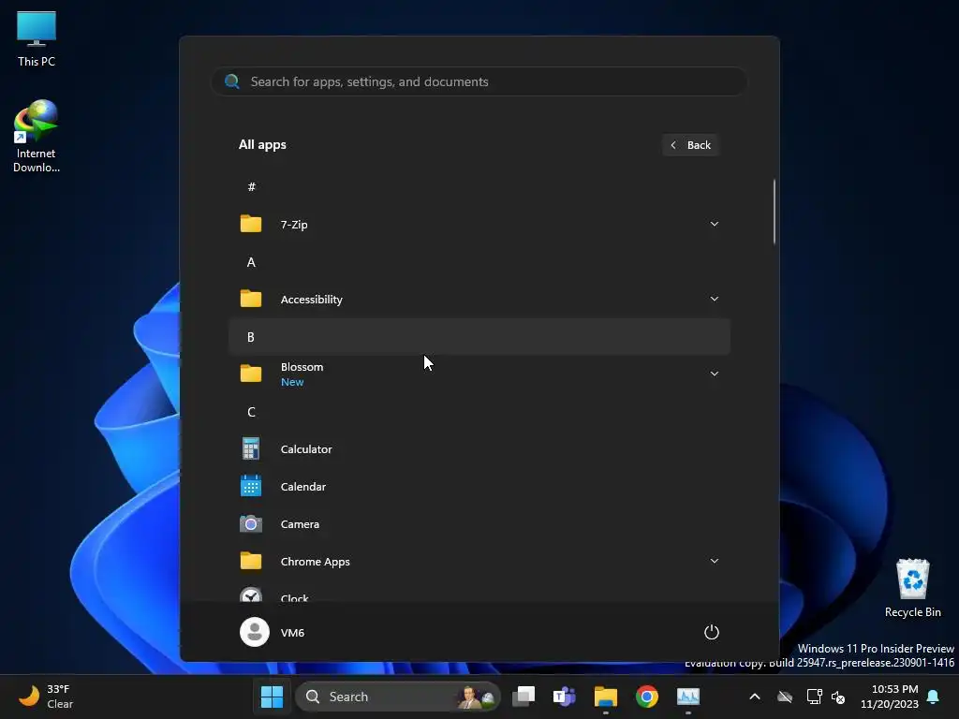Show hidden tray icons
The height and width of the screenshot is (719, 959).
[755, 697]
